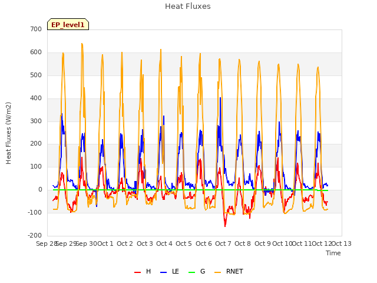Viewport: 377px width, 283px height.
Task: Click the Oct 7 x-axis label
Action: pyautogui.click(x=223, y=243)
